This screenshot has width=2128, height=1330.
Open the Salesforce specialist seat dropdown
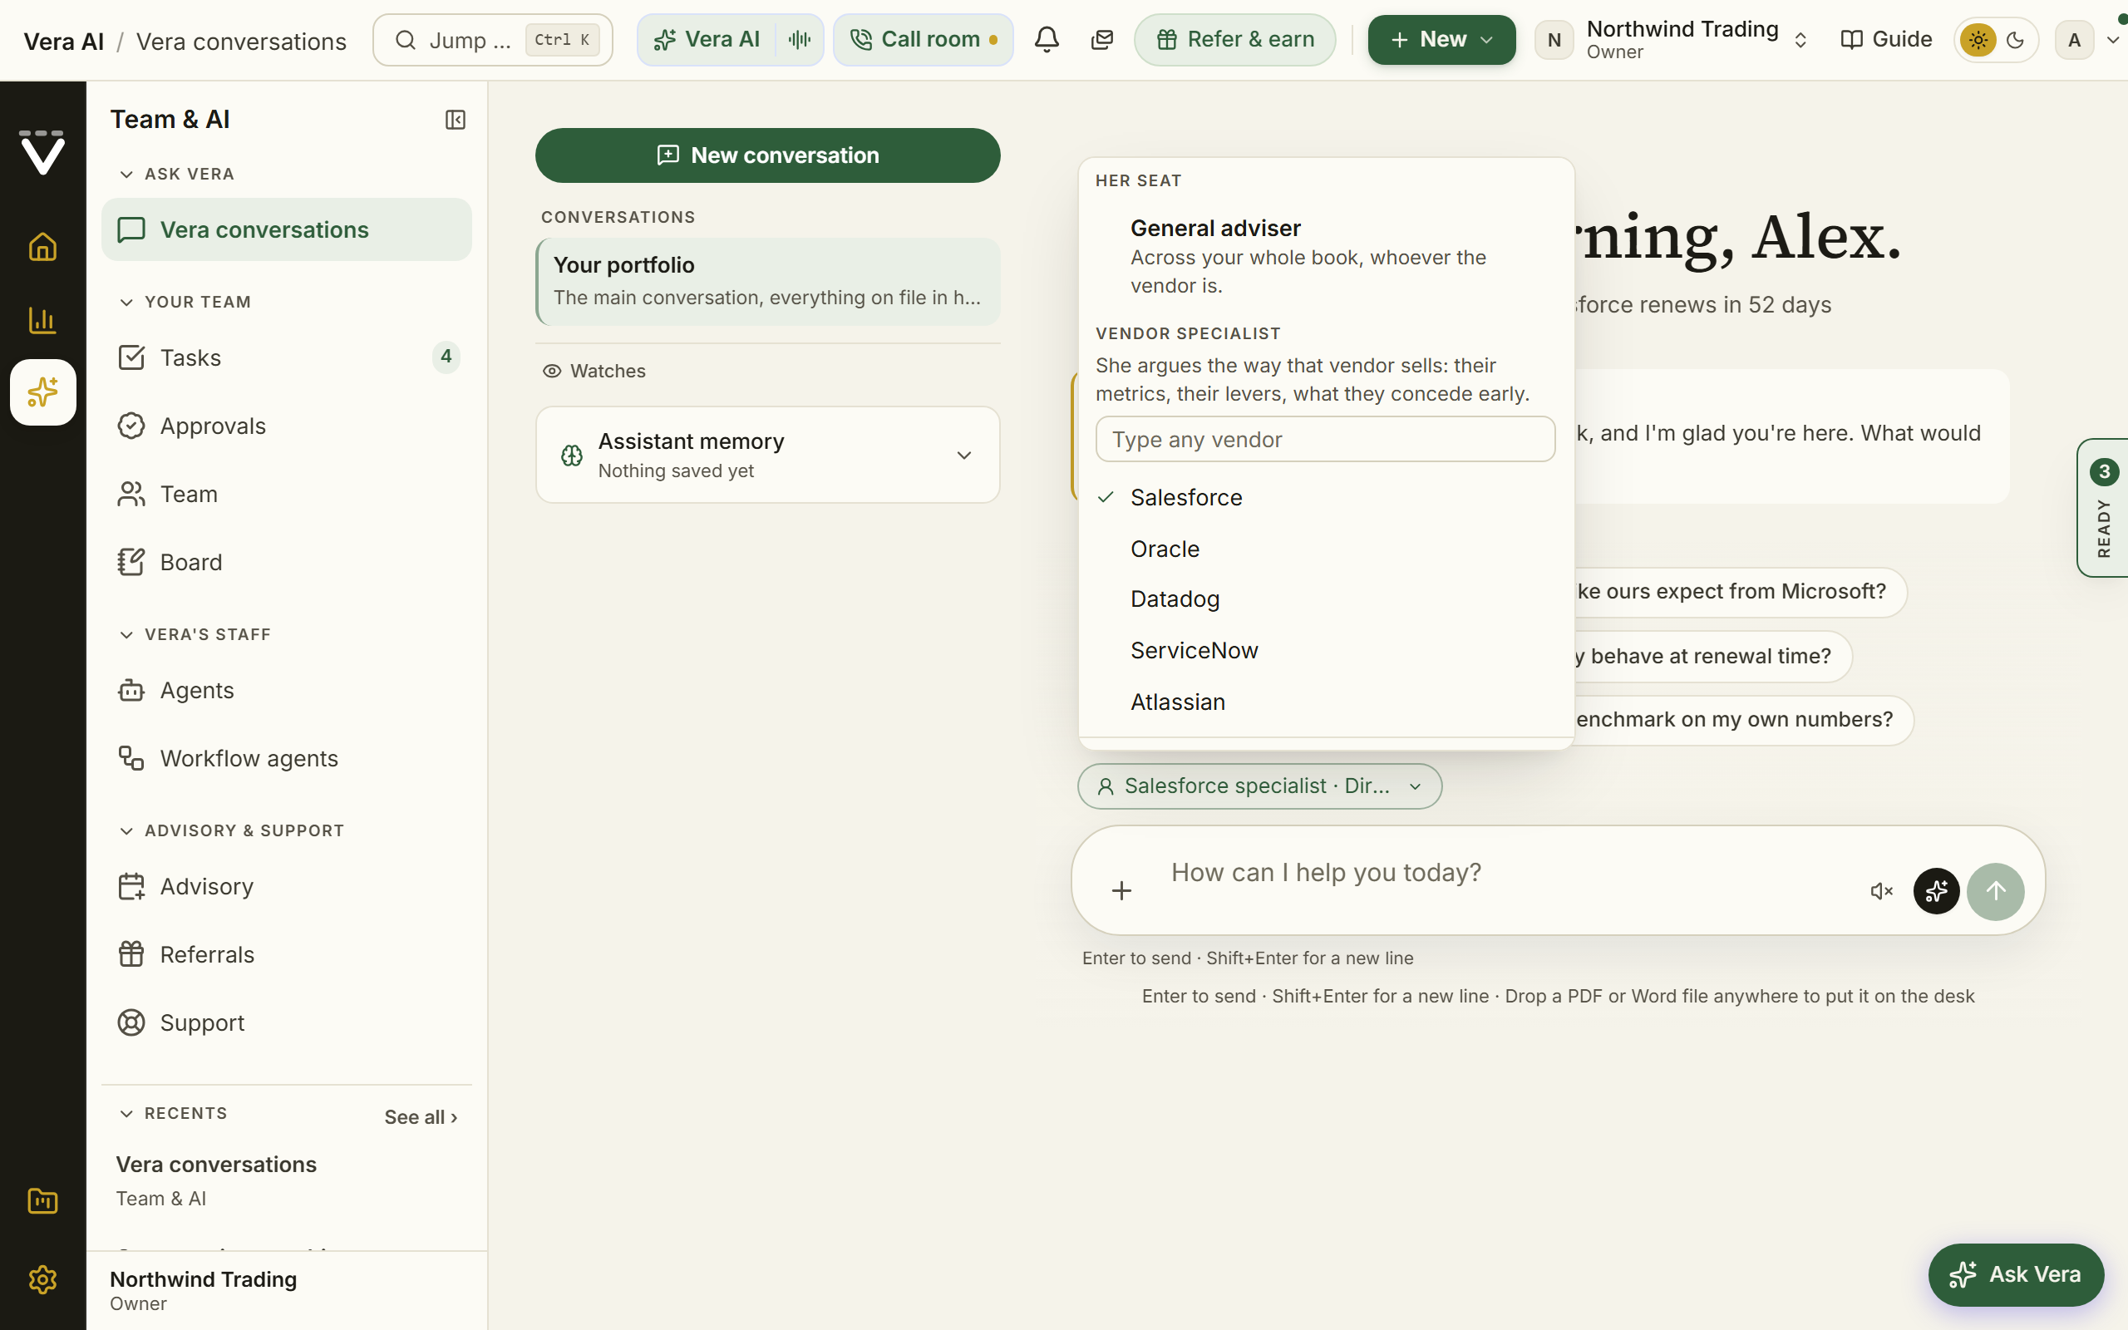click(1259, 786)
